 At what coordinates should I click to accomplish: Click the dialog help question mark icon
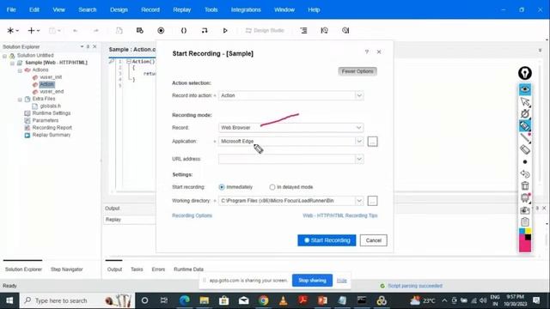[367, 51]
